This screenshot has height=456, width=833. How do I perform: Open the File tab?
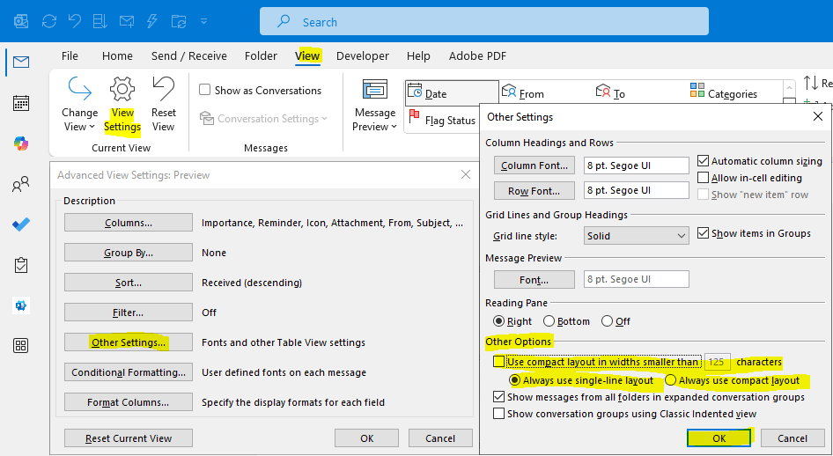coord(70,55)
